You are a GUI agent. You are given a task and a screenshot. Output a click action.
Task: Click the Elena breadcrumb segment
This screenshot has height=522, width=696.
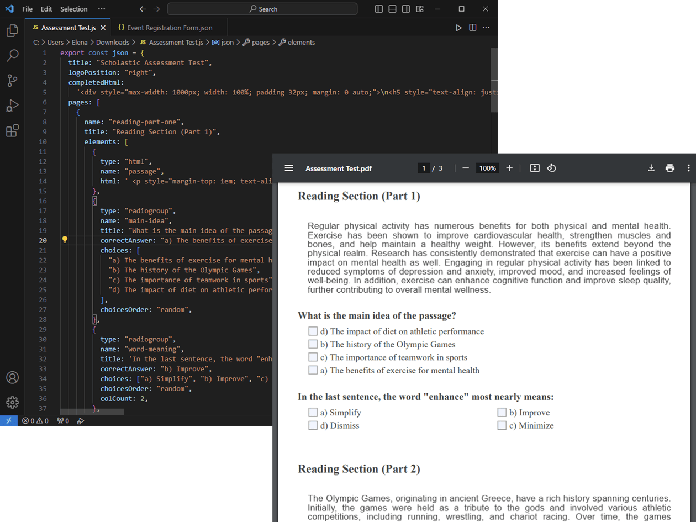point(80,43)
